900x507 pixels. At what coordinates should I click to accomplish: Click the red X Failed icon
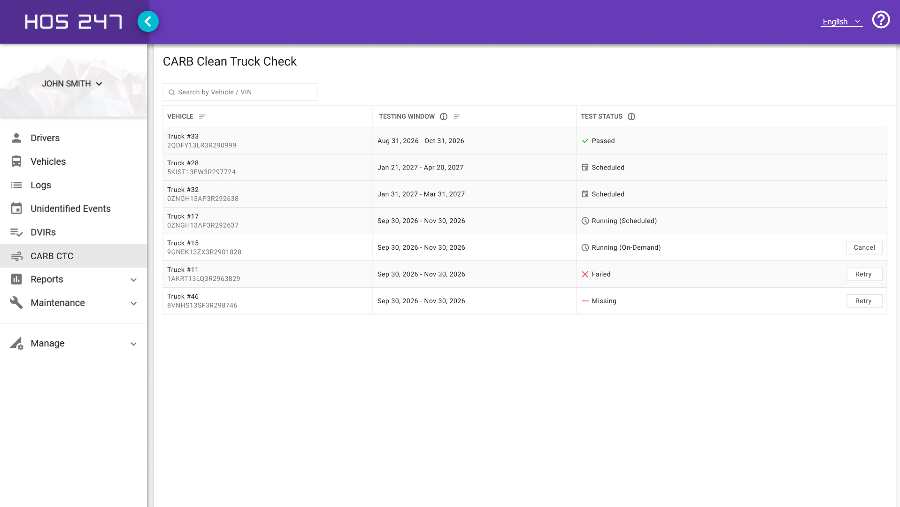(585, 274)
